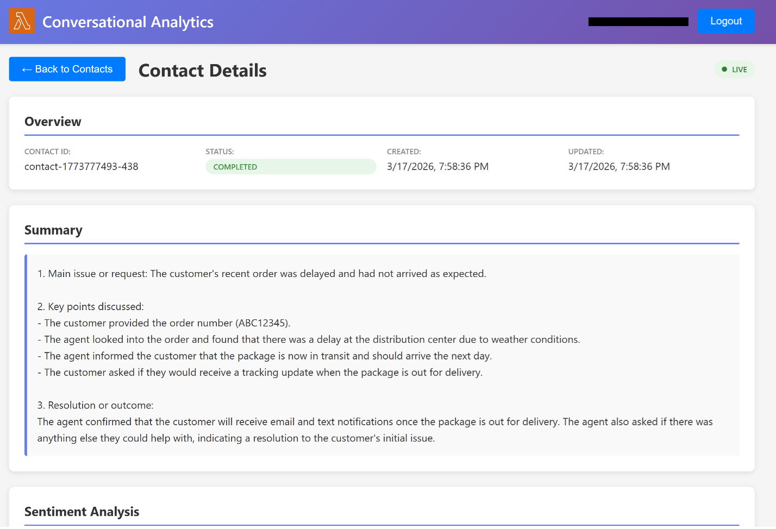Image resolution: width=776 pixels, height=529 pixels.
Task: Click the CREATED label
Action: click(404, 152)
